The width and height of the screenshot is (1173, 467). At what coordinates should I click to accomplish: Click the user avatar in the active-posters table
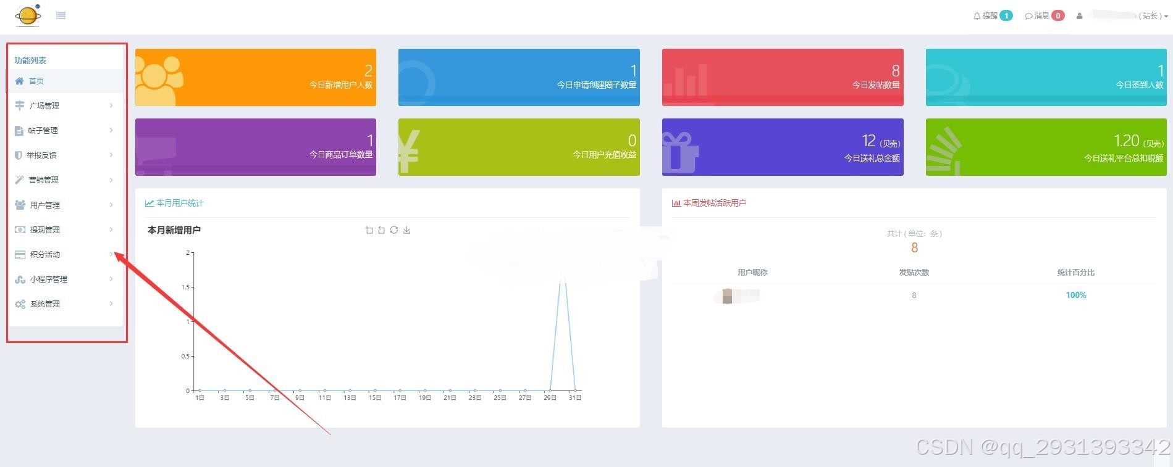click(x=727, y=296)
